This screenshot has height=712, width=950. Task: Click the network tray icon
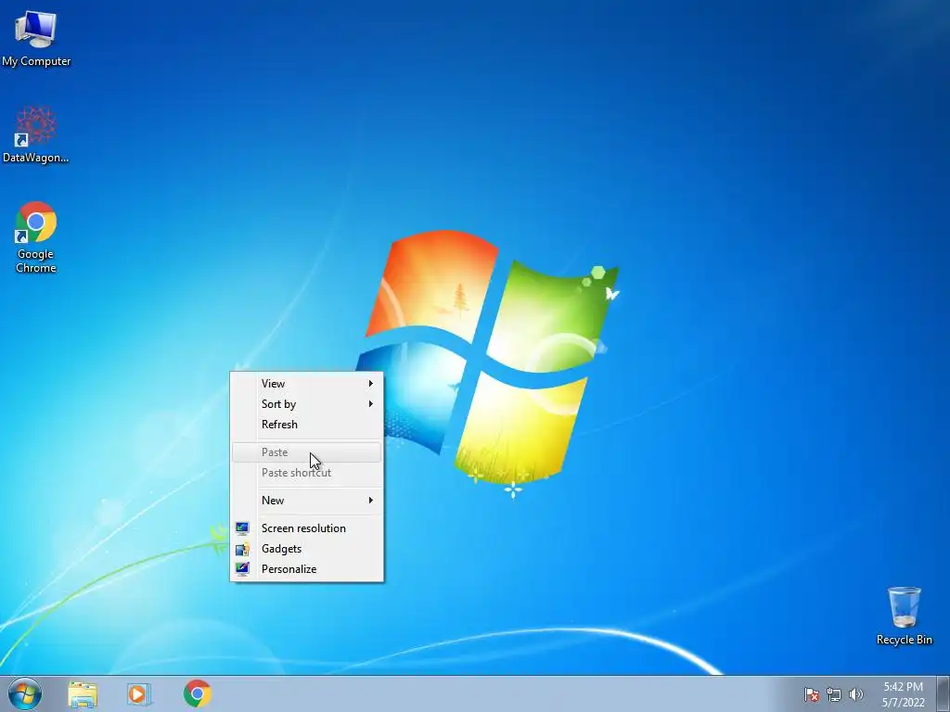[834, 694]
